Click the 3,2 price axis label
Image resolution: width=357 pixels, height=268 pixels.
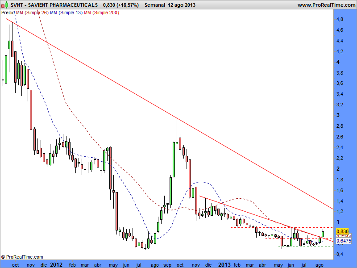pyautogui.click(x=340, y=105)
